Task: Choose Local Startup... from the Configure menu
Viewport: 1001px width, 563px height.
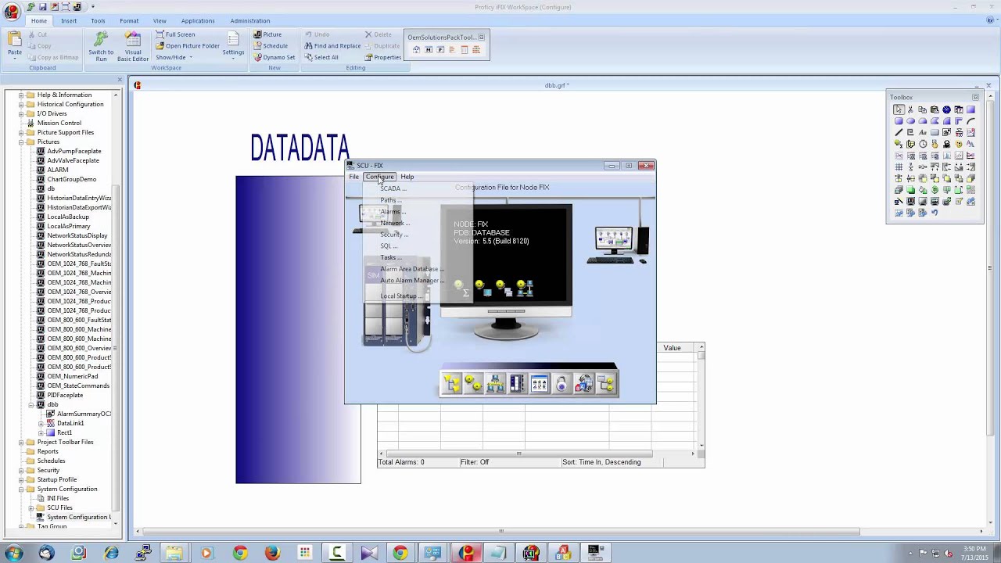Action: click(401, 296)
